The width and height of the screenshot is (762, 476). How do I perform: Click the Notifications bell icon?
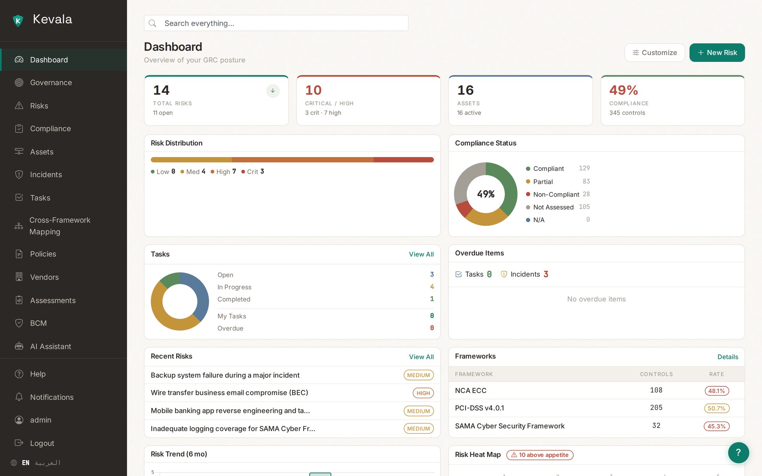click(19, 397)
